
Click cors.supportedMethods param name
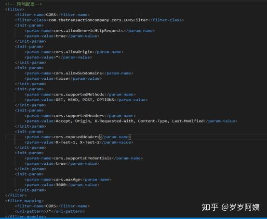point(79,94)
